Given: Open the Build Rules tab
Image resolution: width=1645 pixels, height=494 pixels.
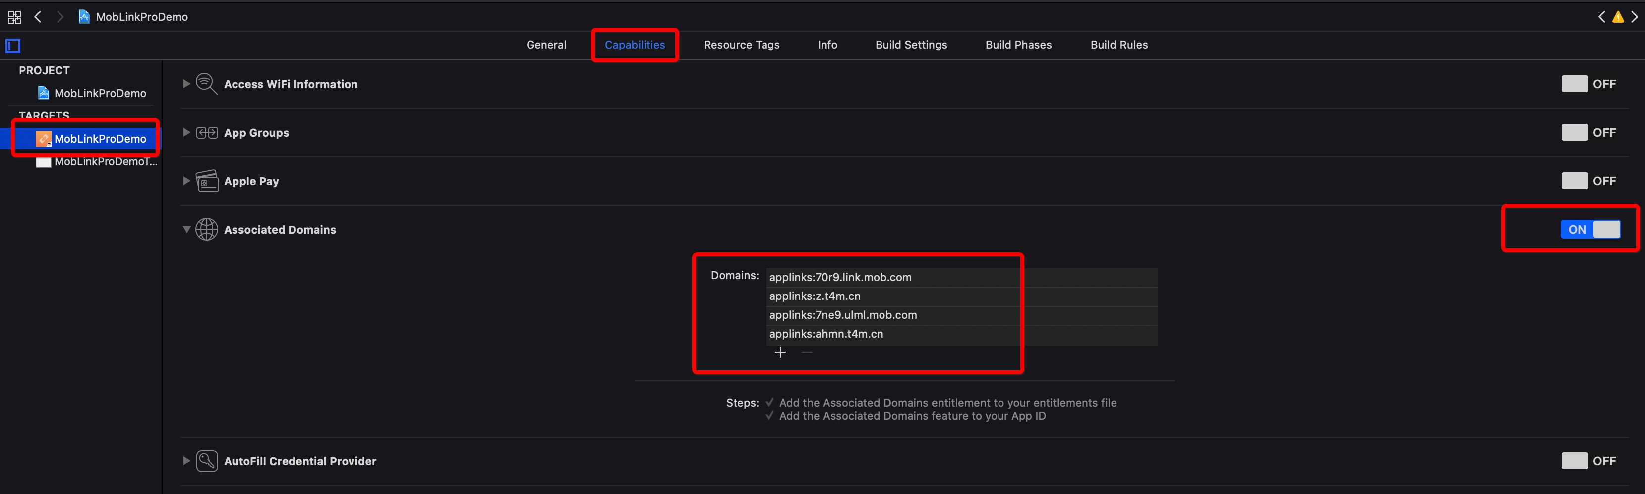Looking at the screenshot, I should (1119, 45).
